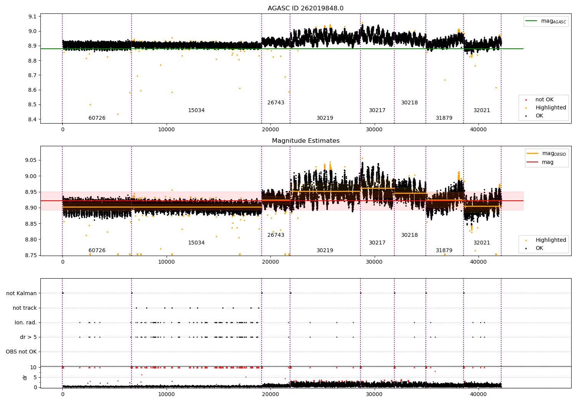Click the 'not Kalman' y-axis label
577x403 pixels.
tap(22, 294)
